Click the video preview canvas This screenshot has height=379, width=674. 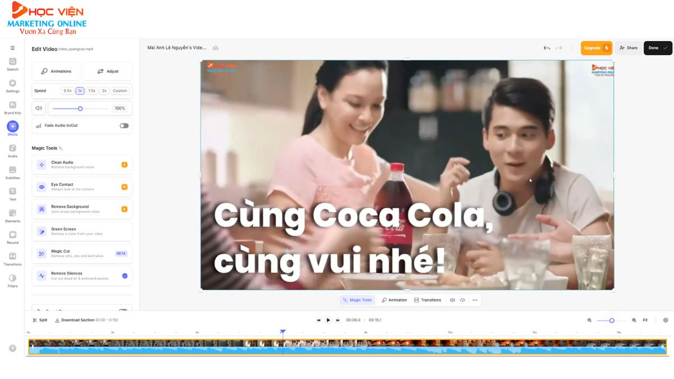pos(407,175)
